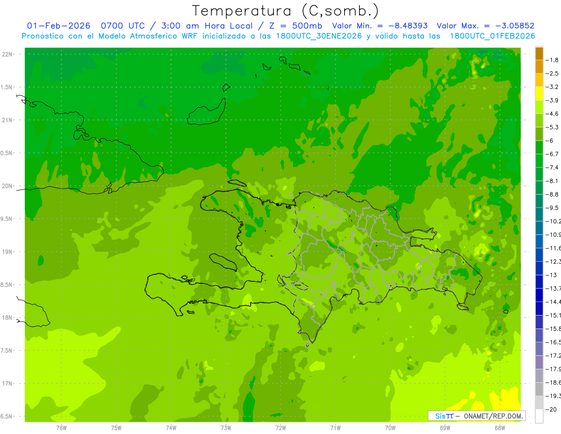The width and height of the screenshot is (561, 434).
Task: Click the amber swatch between -2.5 and -3.2
Action: tap(539, 80)
